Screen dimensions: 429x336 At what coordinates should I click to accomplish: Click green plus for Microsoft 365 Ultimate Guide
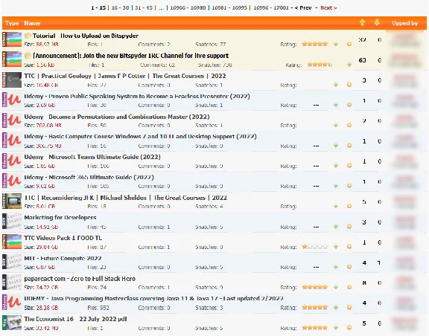coord(336,186)
